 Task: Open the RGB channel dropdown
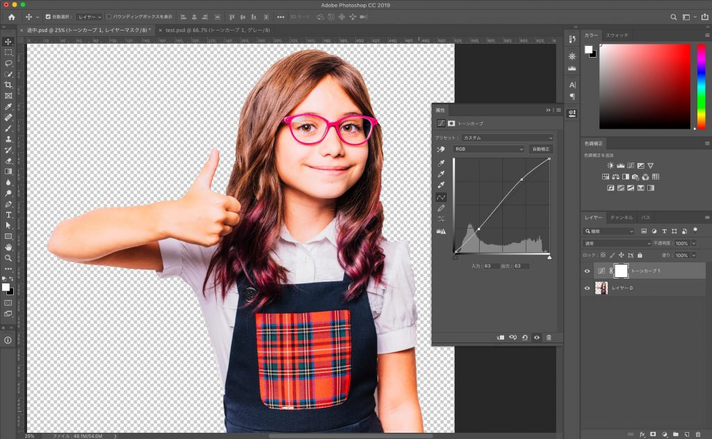(488, 149)
